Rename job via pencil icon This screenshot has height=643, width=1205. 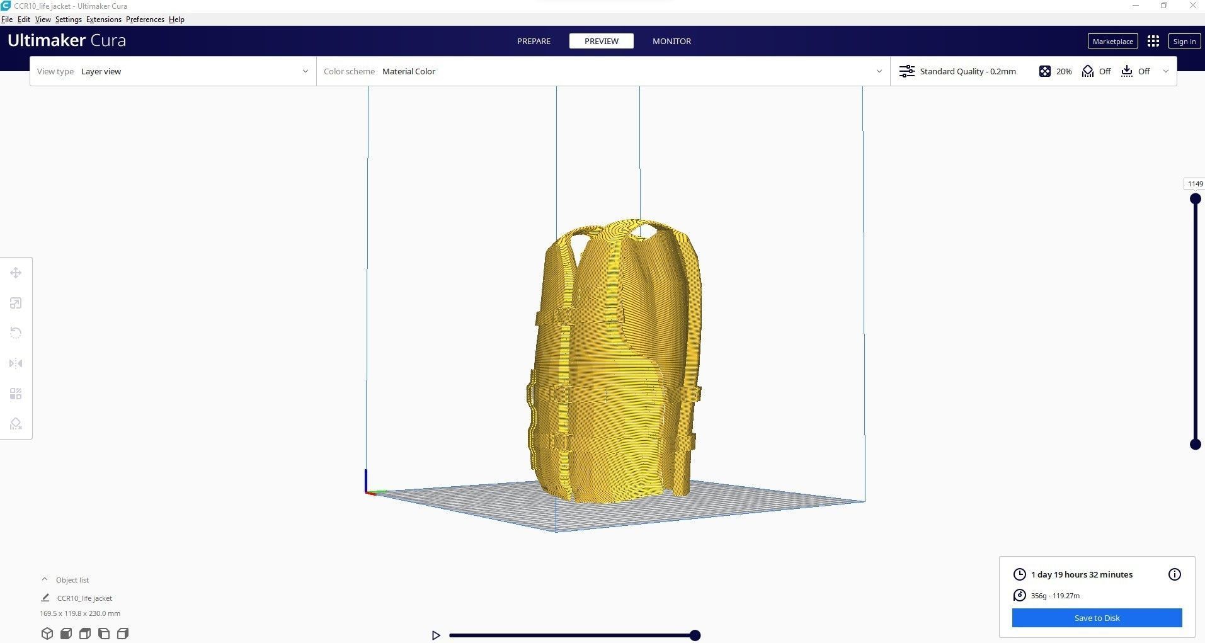(45, 598)
